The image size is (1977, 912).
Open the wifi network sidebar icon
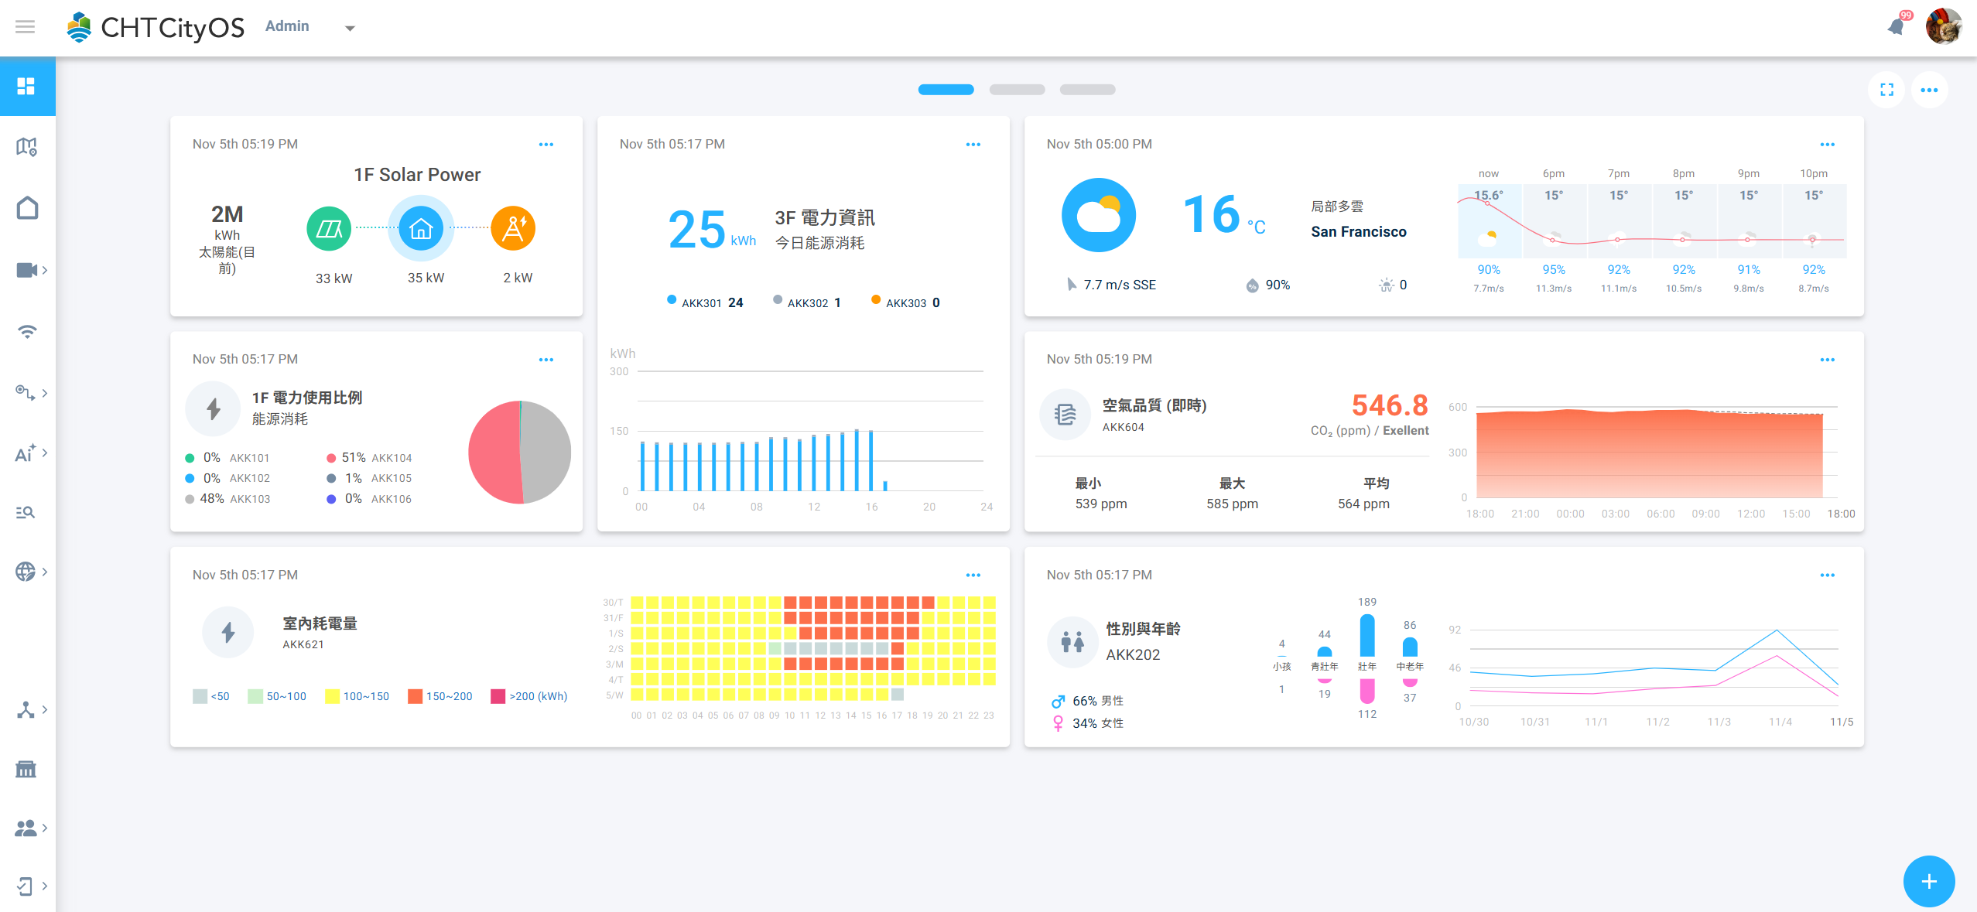[x=26, y=332]
